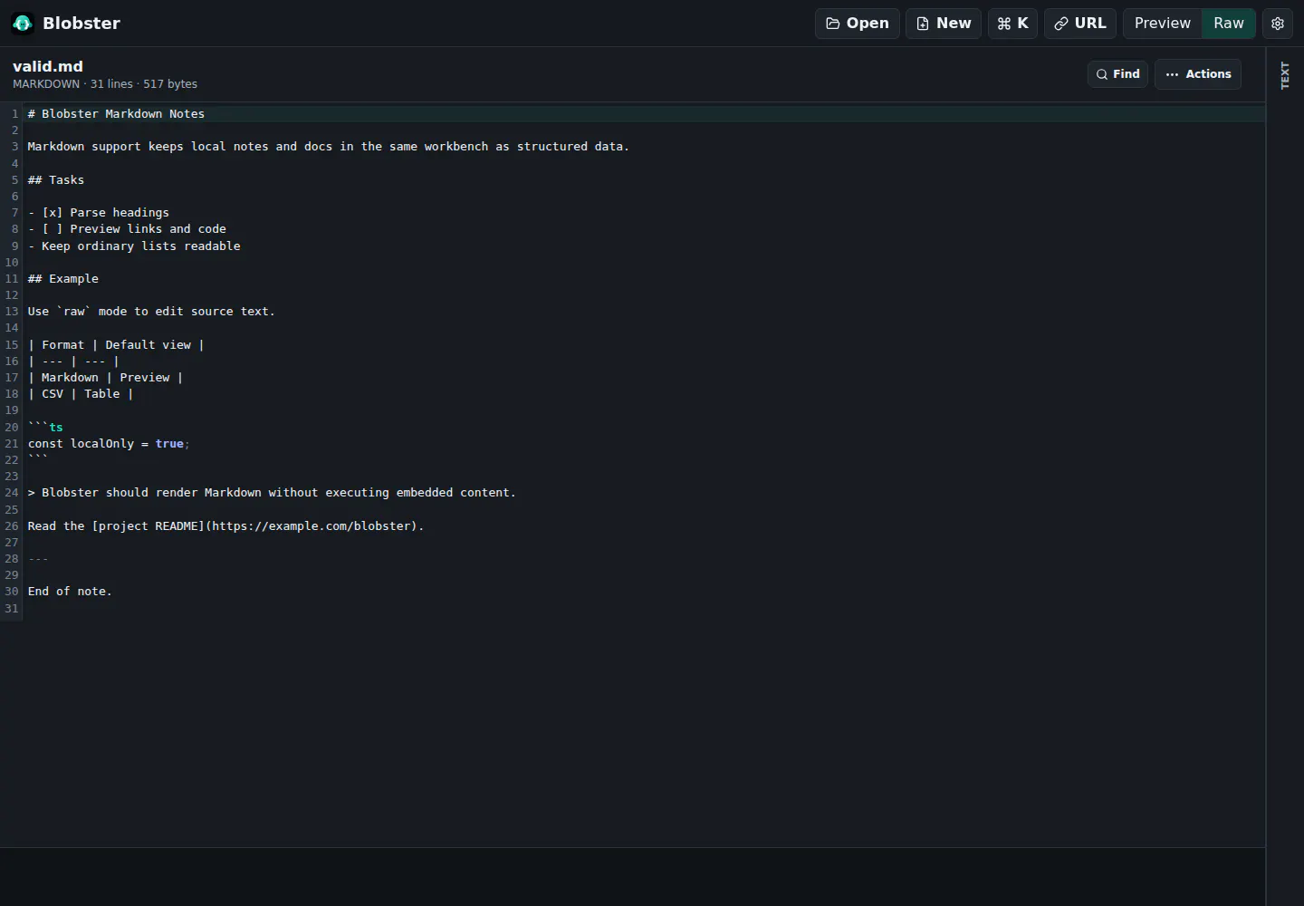
Task: Open the Actions menu
Action: [x=1198, y=74]
